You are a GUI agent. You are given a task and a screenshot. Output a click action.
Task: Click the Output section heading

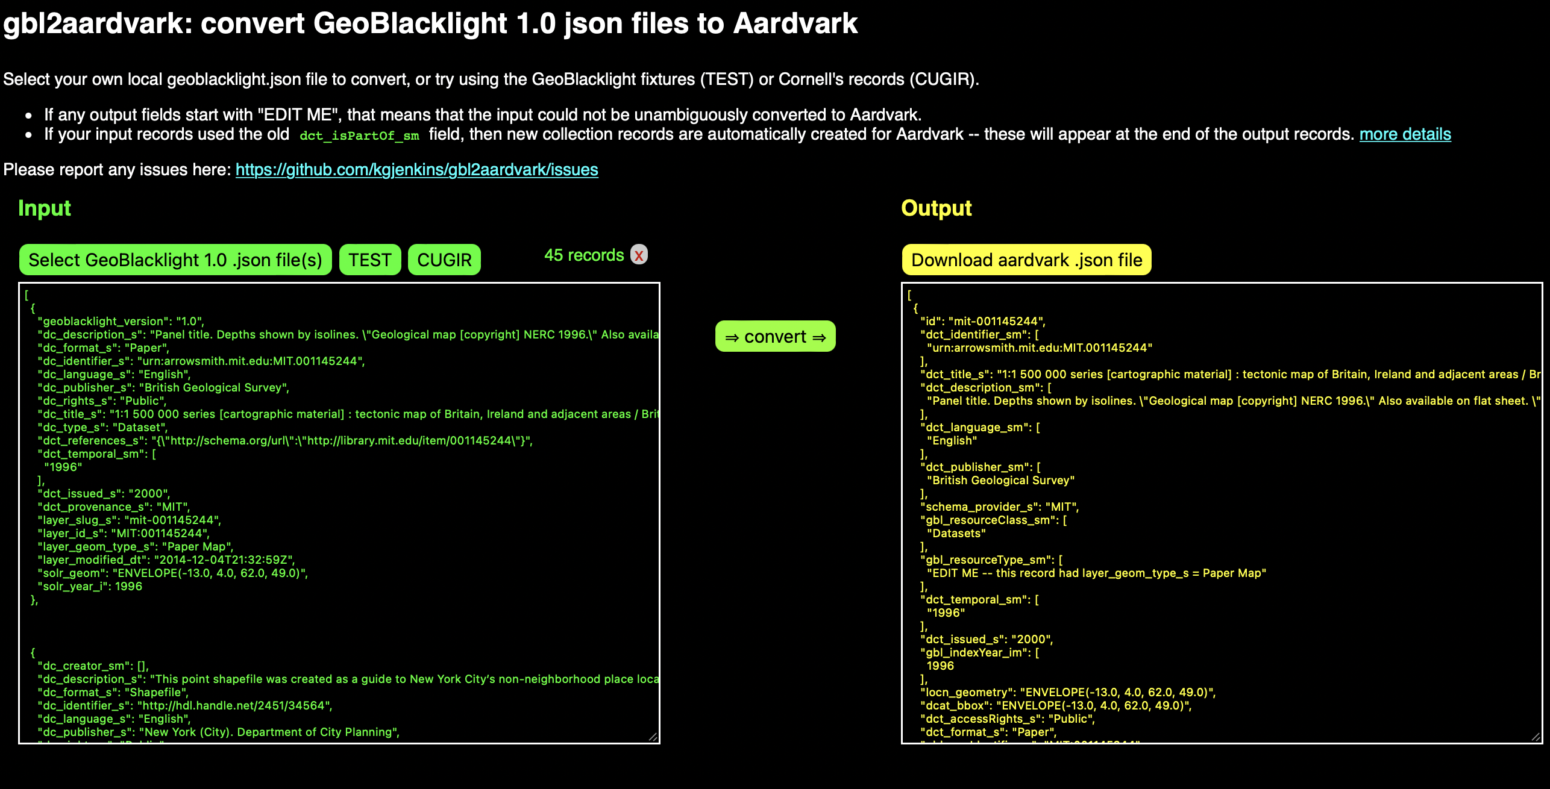[x=936, y=208]
